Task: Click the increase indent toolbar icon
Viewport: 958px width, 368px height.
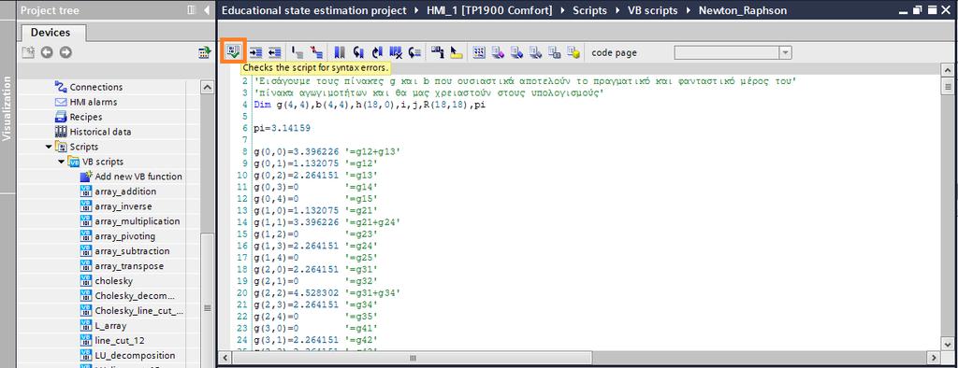Action: tap(256, 53)
